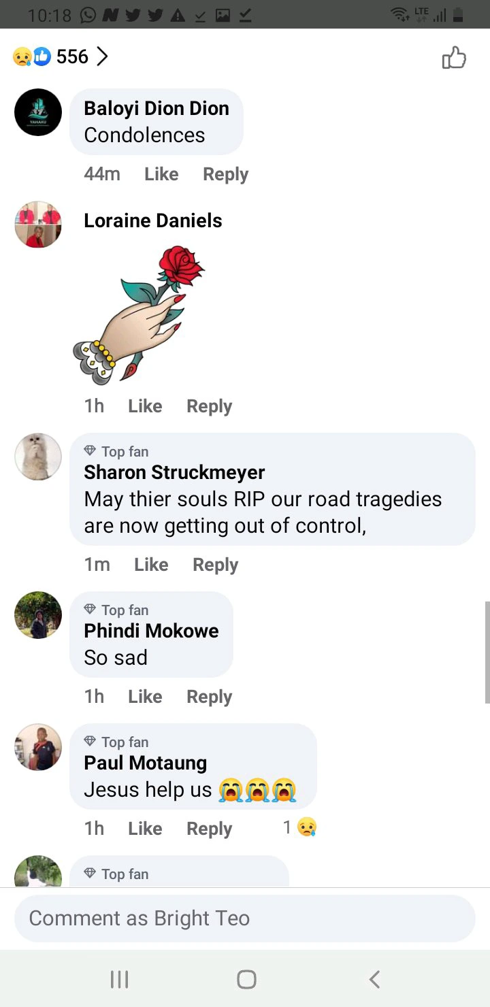The height and width of the screenshot is (1007, 490).
Task: Reply to Baloyi Dion Dion's comment
Action: click(x=225, y=174)
